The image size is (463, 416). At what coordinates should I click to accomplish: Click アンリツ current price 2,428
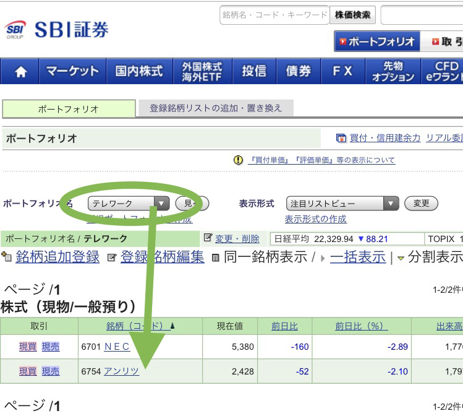[x=243, y=371]
